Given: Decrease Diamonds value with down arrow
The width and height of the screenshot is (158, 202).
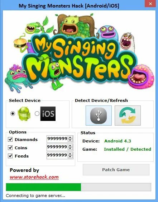Looking at the screenshot, I should (x=70, y=140).
